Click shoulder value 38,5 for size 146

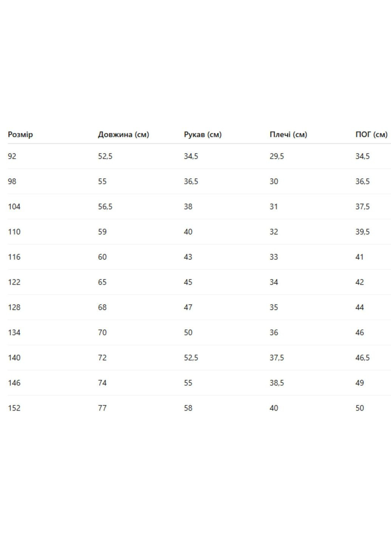point(277,383)
